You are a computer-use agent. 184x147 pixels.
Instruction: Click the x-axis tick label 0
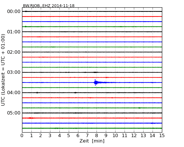point(22,136)
